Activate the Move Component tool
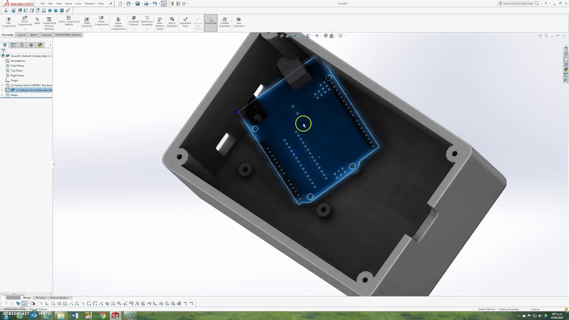The image size is (569, 320). pos(101,21)
